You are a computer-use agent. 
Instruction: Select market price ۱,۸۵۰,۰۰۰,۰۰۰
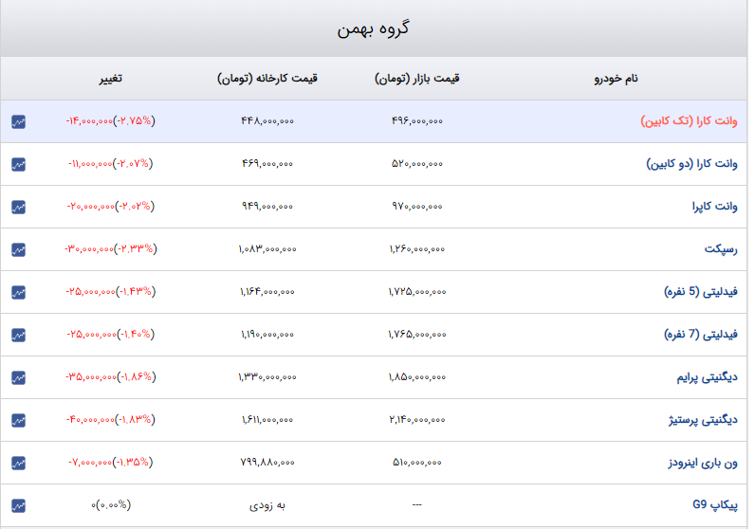417,377
